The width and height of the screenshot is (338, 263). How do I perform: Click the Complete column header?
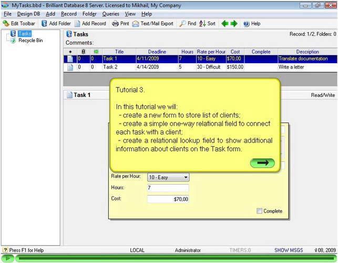click(x=261, y=52)
